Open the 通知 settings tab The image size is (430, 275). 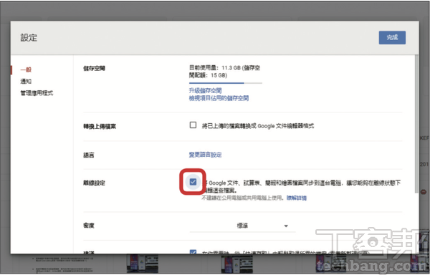(x=26, y=82)
